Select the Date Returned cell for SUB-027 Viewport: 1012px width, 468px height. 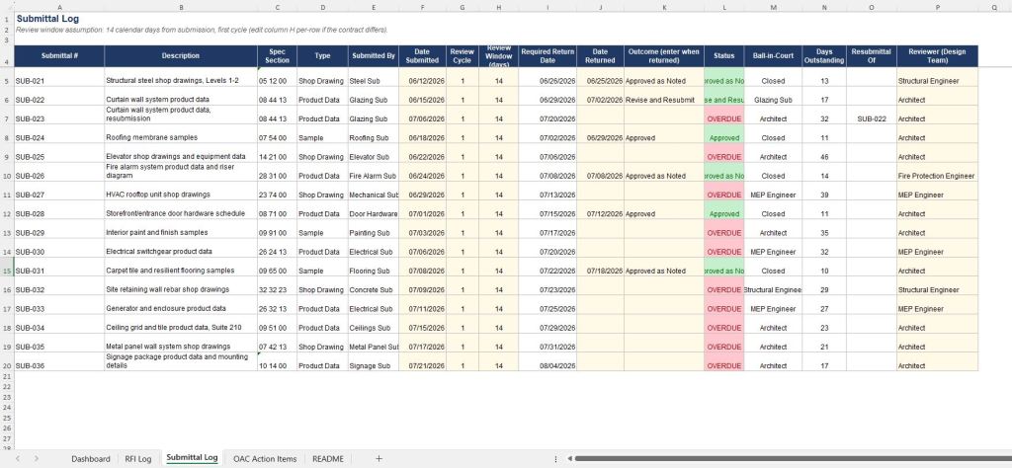[600, 195]
